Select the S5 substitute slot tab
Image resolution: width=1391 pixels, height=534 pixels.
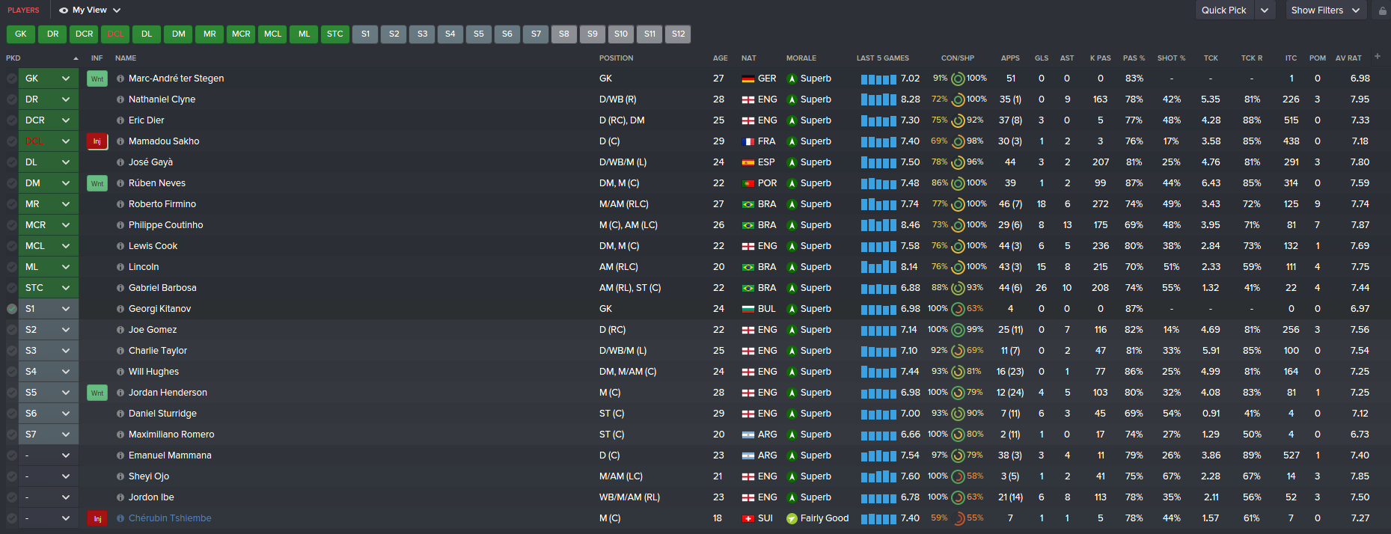pos(479,34)
